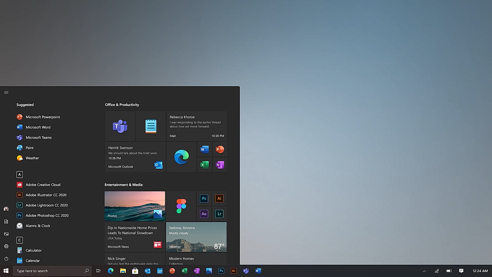This screenshot has height=277, width=492.
Task: Open Adobe Illustrator icon in media tiles
Action: coord(219,198)
